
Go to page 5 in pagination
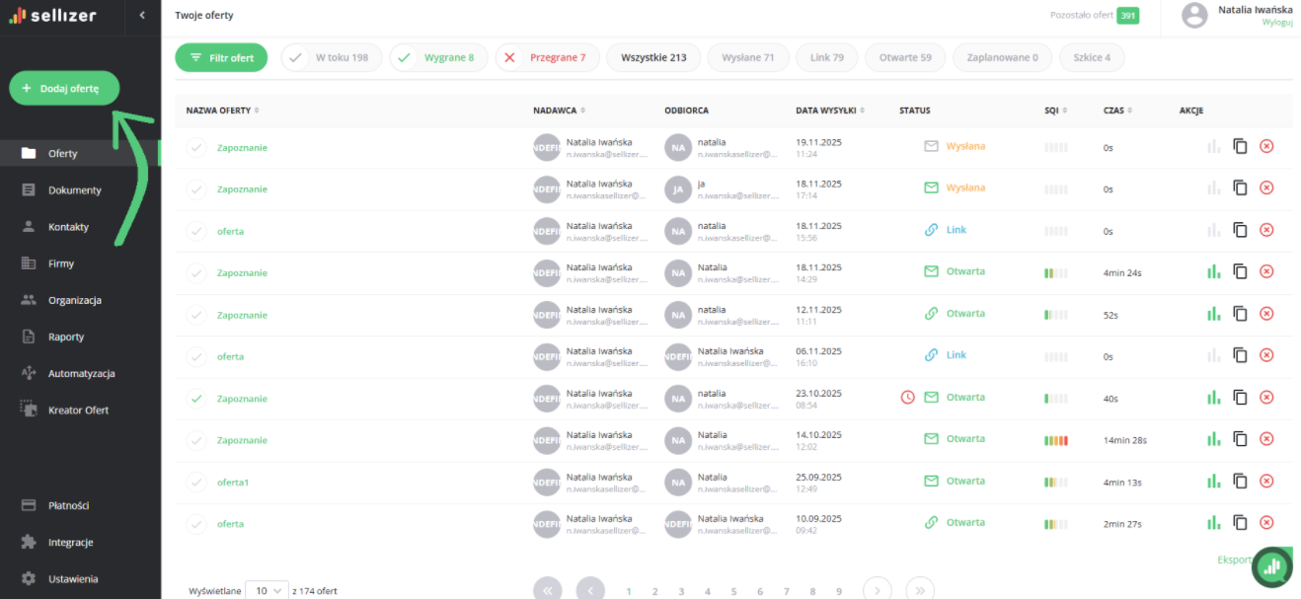click(x=733, y=591)
